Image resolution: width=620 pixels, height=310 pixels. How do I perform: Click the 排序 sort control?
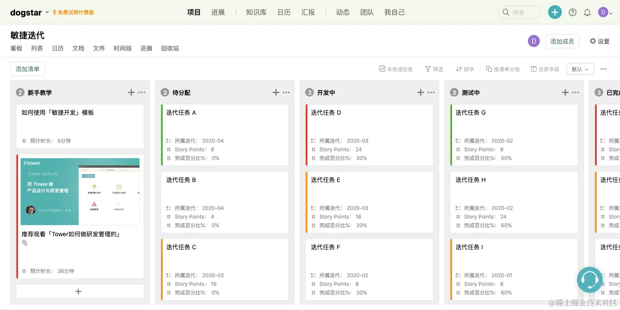(x=465, y=69)
